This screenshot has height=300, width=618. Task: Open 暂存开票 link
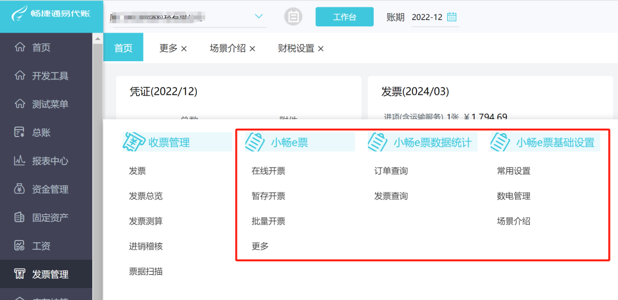point(268,196)
